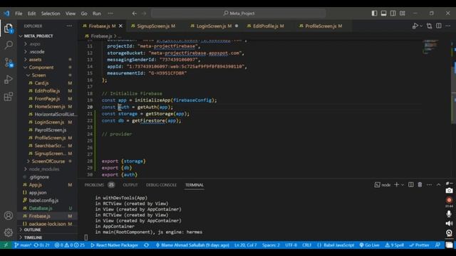
Task: Expand the ScreenOfCourse folder
Action: tap(48, 161)
